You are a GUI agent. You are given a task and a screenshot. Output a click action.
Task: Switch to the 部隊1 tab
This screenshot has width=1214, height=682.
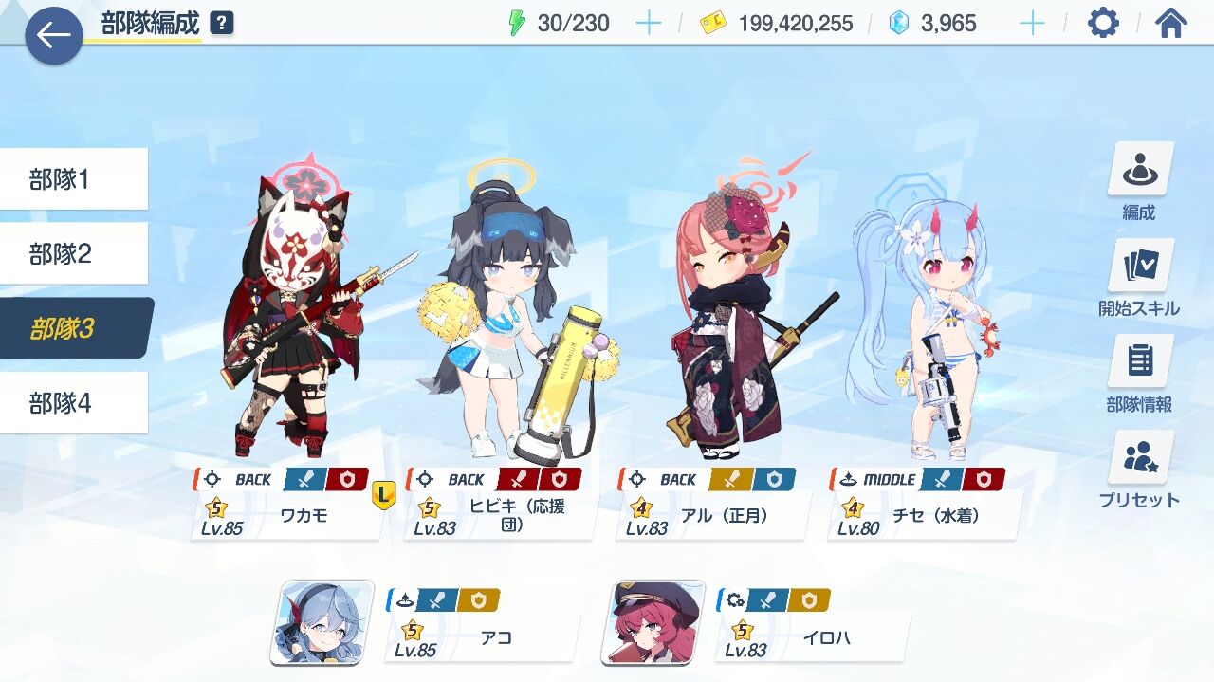point(74,178)
